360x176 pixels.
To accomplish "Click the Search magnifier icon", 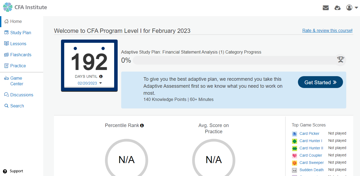I will (6, 106).
